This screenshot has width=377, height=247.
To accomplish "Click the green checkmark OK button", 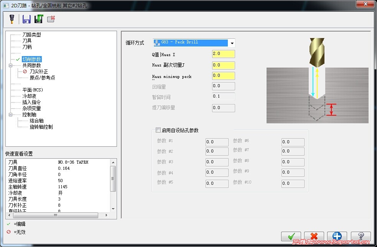I will (x=291, y=236).
